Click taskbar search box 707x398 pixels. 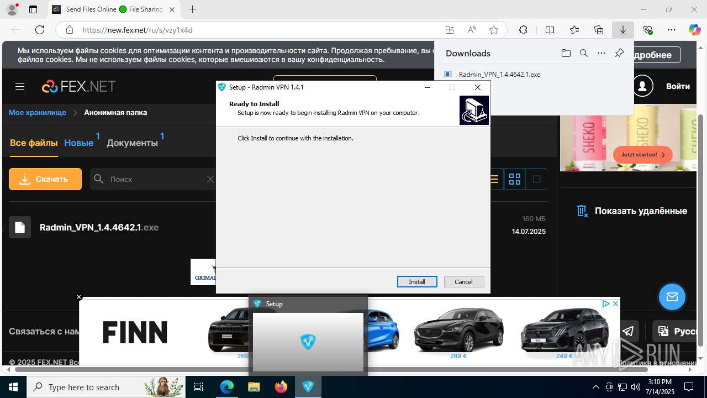pos(107,387)
